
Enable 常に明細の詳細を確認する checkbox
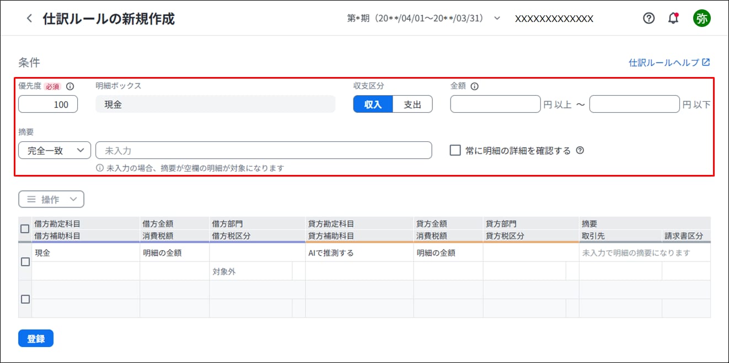[x=455, y=150]
